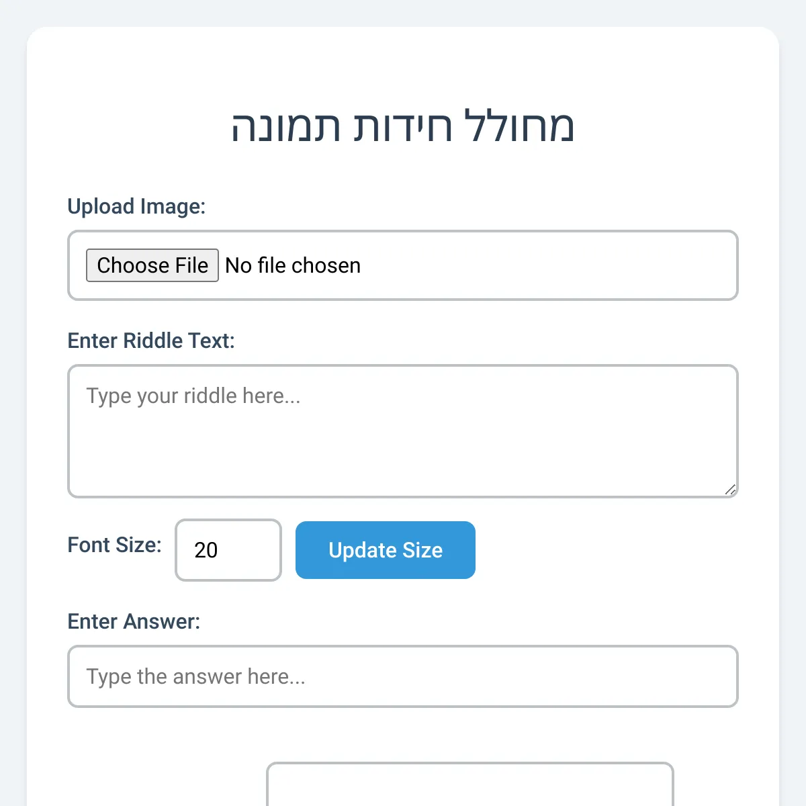Screen dimensions: 806x806
Task: Click the No file chosen text
Action: coord(292,265)
